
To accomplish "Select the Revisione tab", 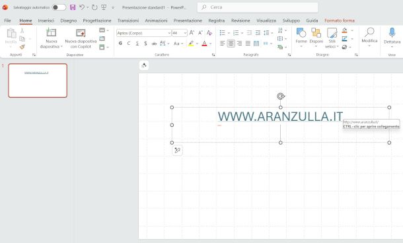I will coord(240,20).
